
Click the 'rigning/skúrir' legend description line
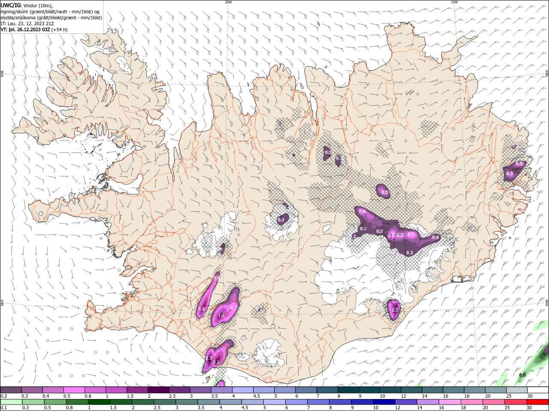click(50, 12)
